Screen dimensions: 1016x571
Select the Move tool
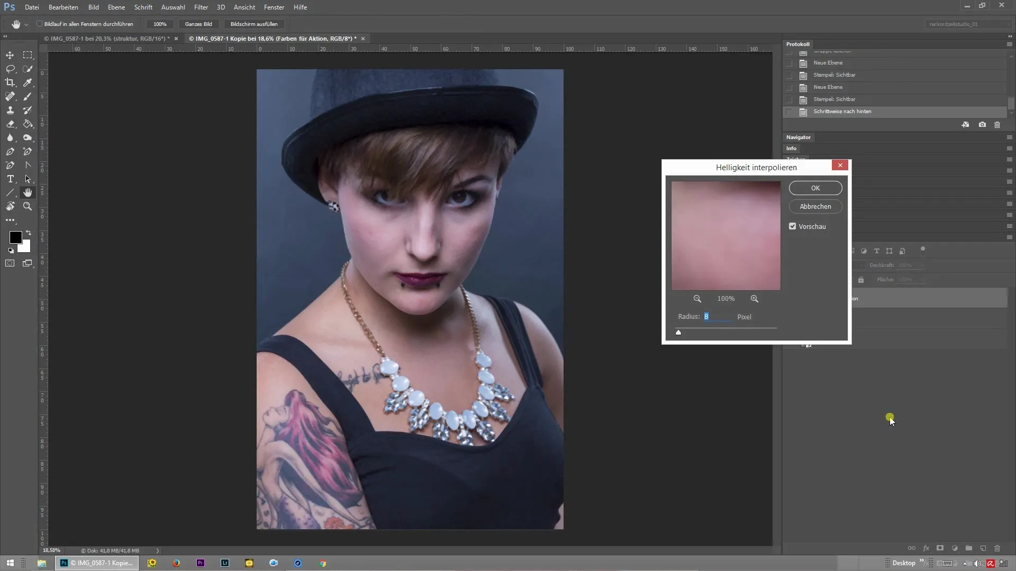click(10, 55)
